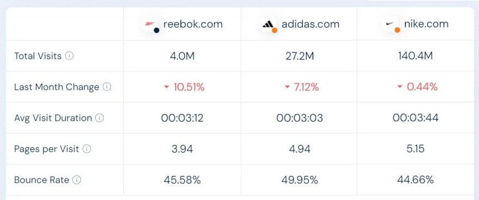Open the Avg Visit Duration info tooltip icon
This screenshot has width=479, height=200.
99,118
